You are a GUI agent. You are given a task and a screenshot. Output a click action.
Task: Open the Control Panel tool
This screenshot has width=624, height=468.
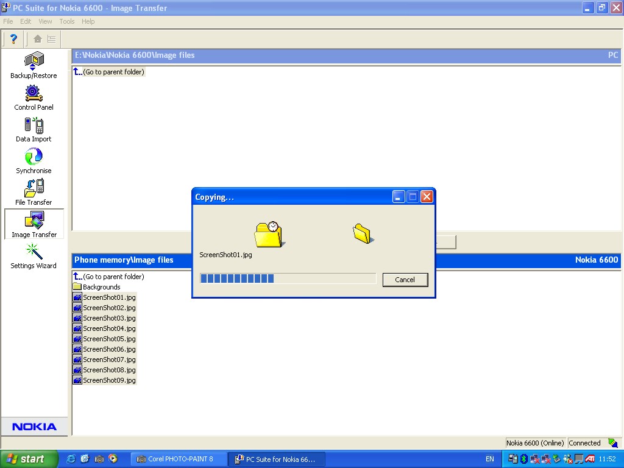click(34, 98)
